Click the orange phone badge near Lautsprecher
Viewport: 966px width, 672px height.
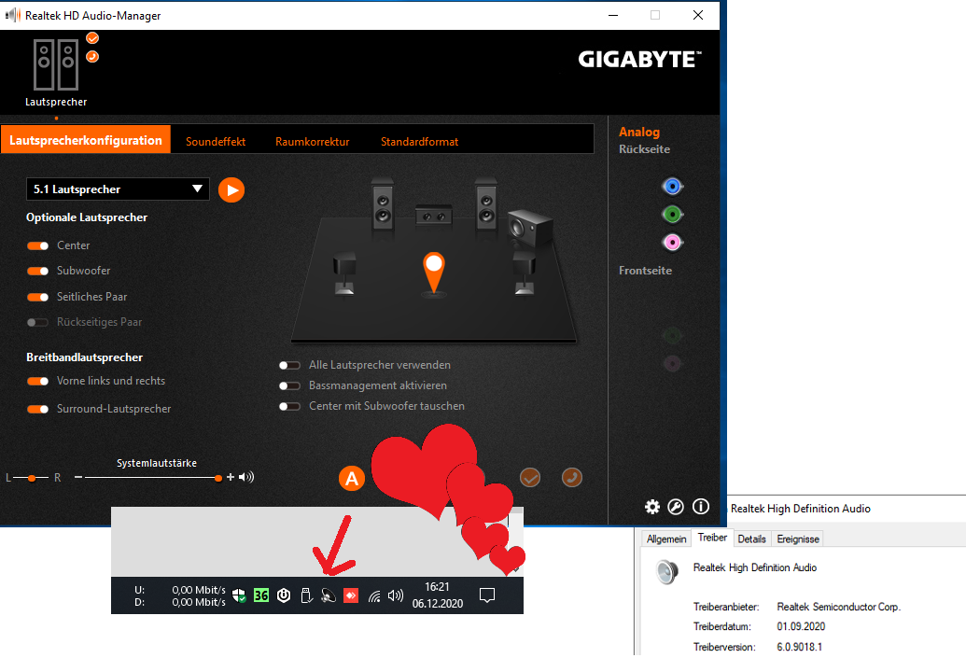click(x=92, y=57)
